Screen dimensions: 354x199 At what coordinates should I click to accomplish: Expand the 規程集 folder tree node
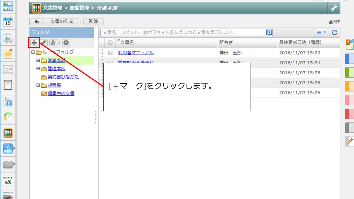[38, 85]
